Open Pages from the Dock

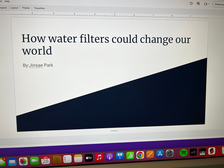click(150, 155)
